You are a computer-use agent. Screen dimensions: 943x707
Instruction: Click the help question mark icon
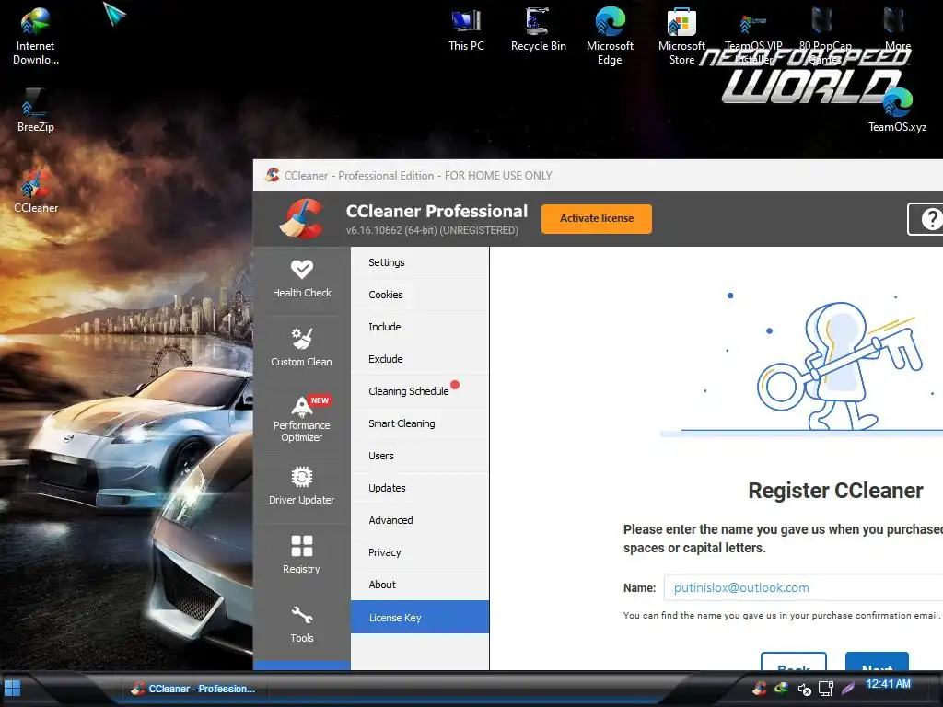coord(929,219)
